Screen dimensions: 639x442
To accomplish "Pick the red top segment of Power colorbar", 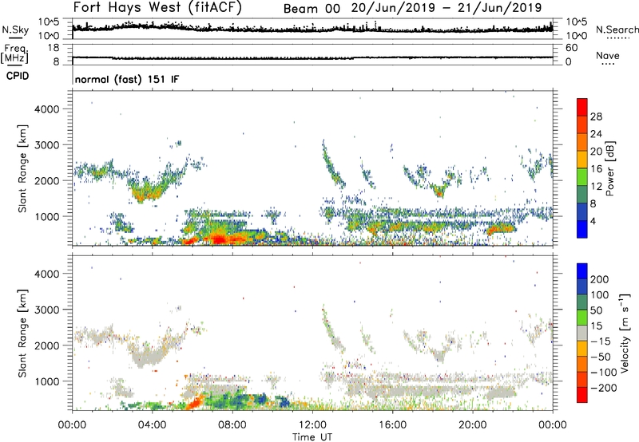I will (582, 107).
